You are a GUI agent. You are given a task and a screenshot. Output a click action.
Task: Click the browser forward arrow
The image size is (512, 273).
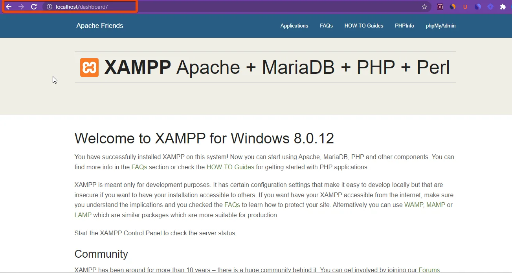pyautogui.click(x=21, y=7)
